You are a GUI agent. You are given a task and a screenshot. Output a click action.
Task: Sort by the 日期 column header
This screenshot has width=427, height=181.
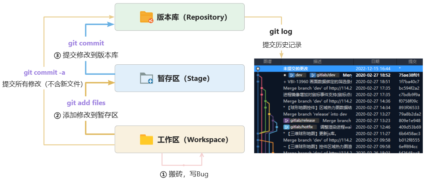click(375, 62)
